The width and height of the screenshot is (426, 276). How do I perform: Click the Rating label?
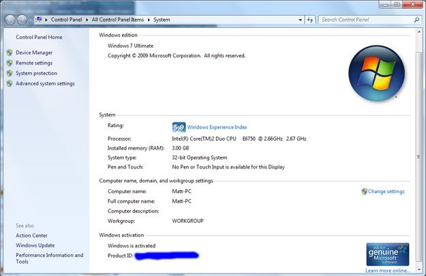(x=115, y=125)
